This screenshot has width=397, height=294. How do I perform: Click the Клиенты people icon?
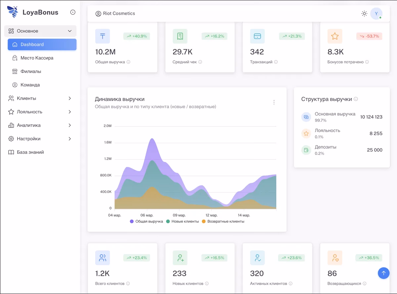(x=11, y=98)
